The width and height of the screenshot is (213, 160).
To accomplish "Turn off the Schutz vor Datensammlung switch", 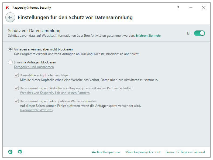I will [199, 33].
